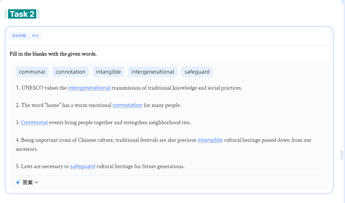Pick the word chip "intergenerational"
Screen dimensions: 345x203
click(153, 72)
